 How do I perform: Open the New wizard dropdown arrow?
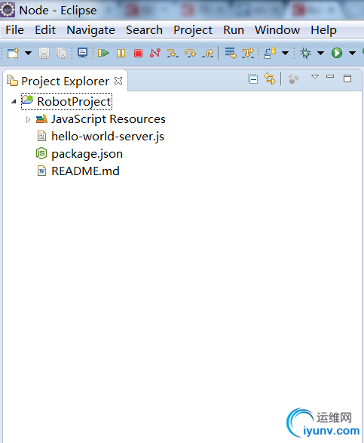28,53
